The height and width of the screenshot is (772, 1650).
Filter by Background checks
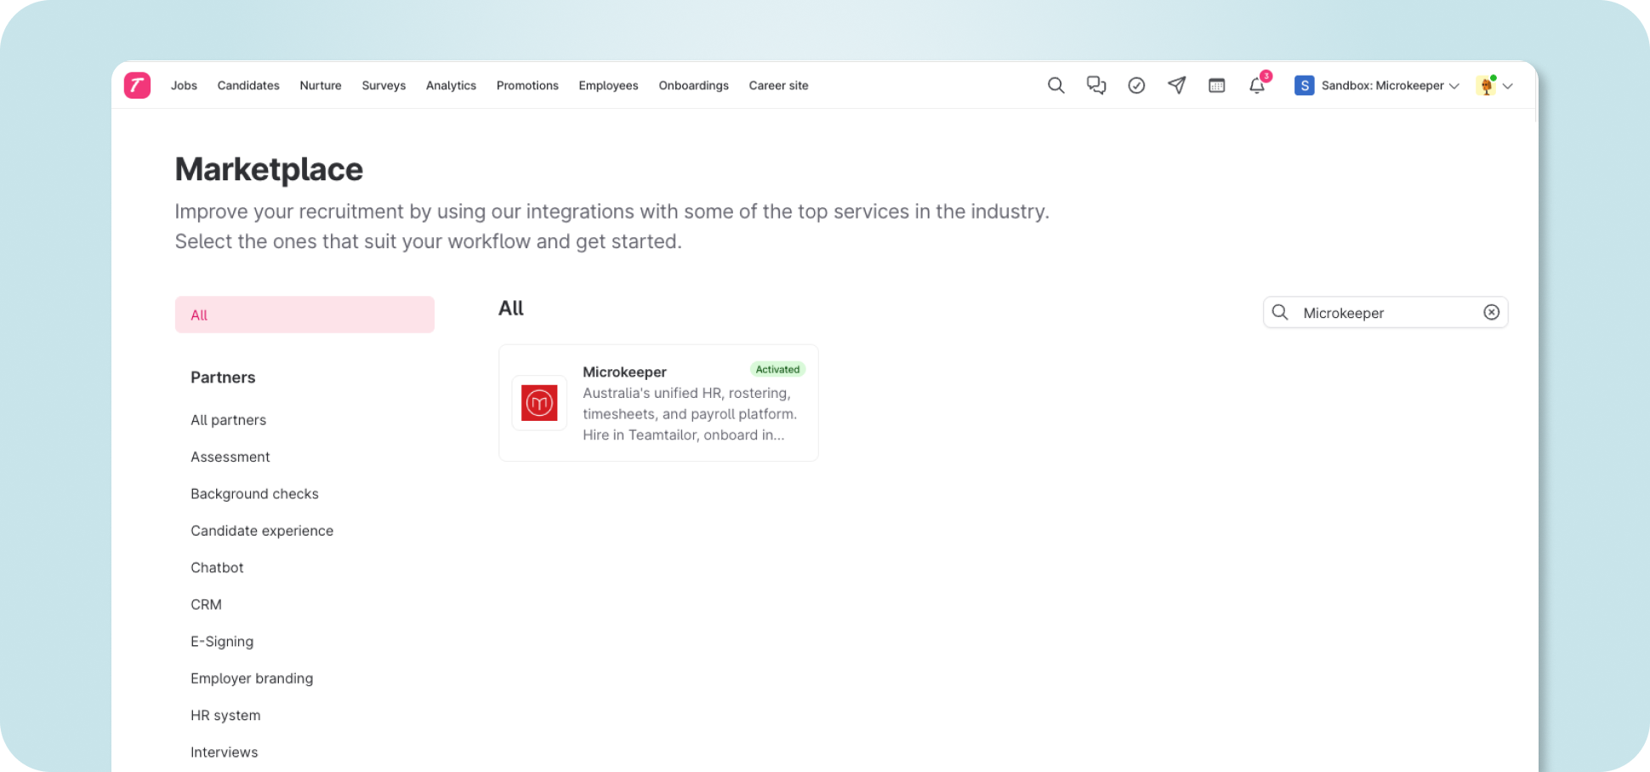point(254,494)
